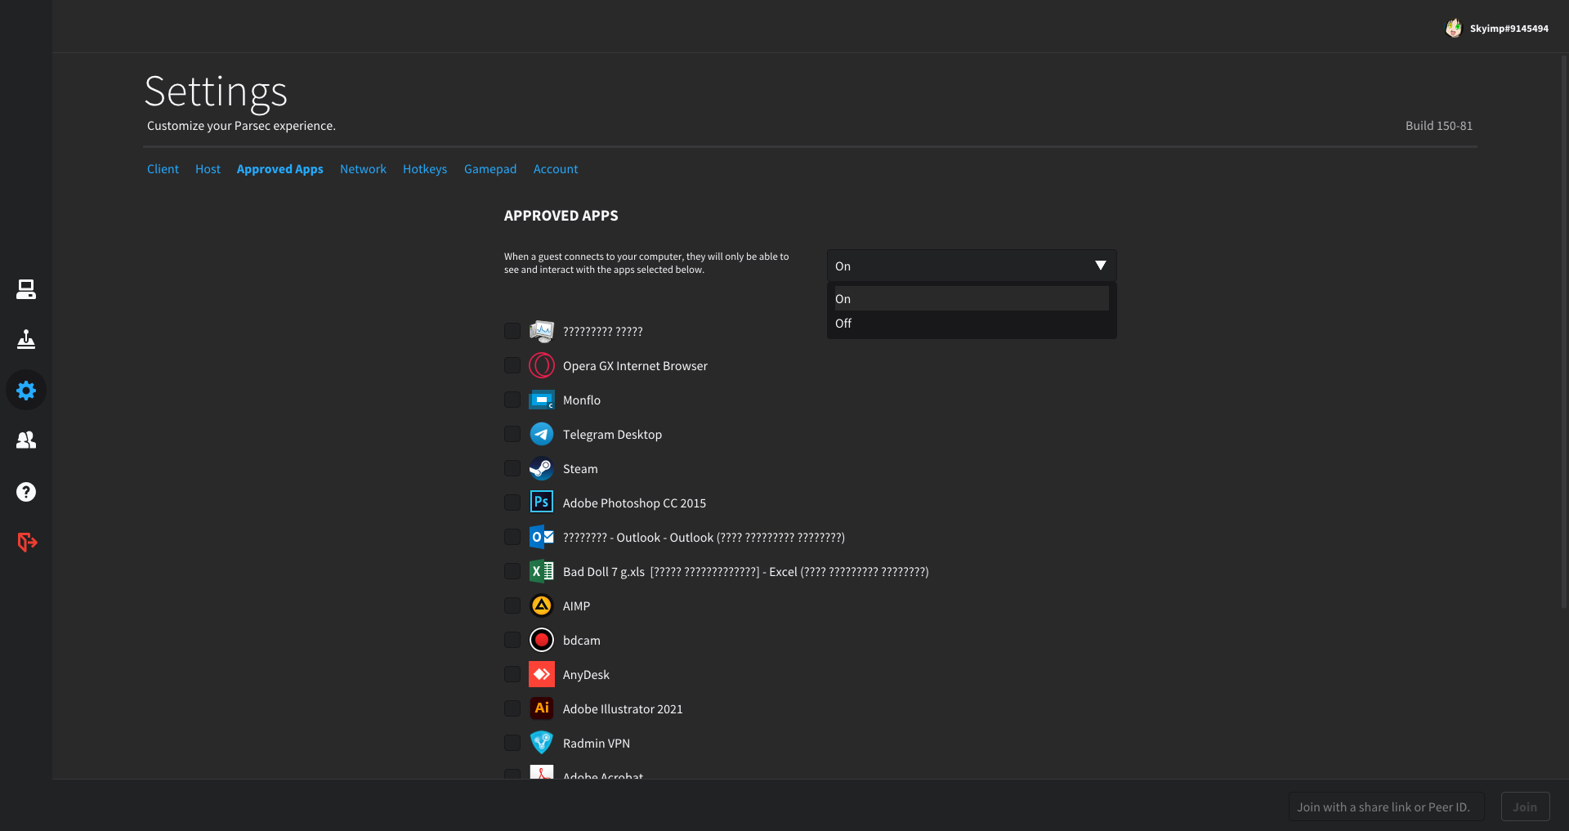This screenshot has height=831, width=1569.
Task: Toggle the Radmin VPN checkbox
Action: (512, 743)
